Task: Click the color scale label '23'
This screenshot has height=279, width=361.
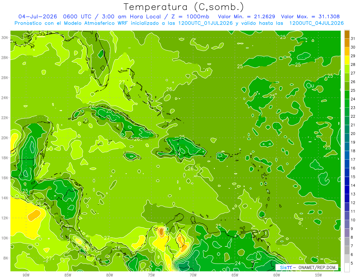Action: [353, 107]
